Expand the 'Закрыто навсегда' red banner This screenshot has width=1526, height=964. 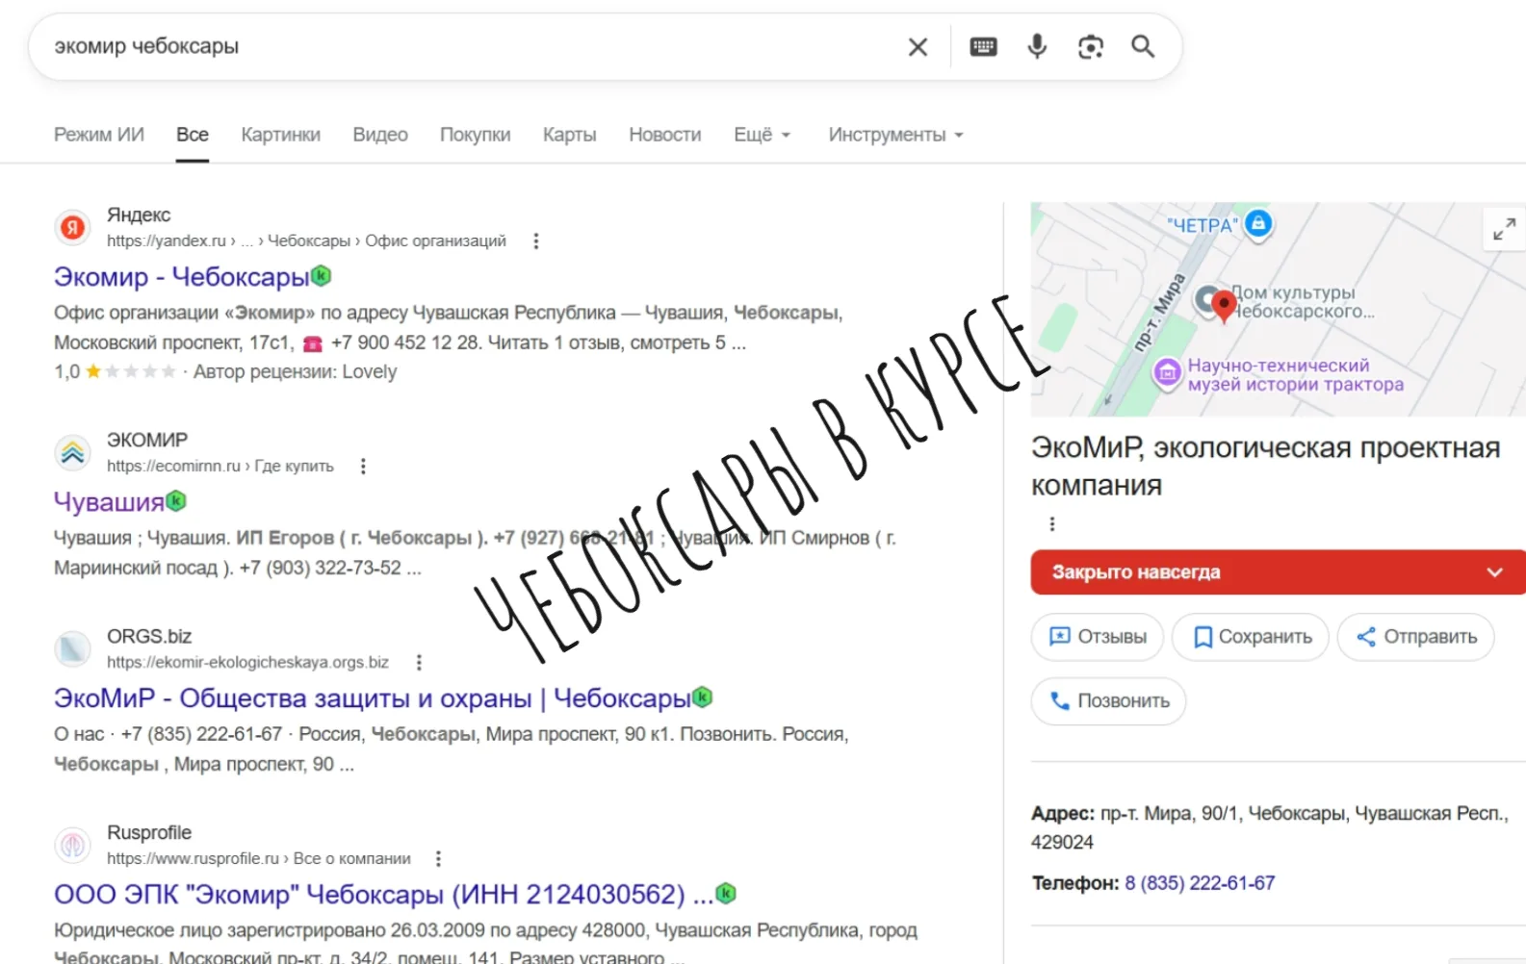point(1494,572)
